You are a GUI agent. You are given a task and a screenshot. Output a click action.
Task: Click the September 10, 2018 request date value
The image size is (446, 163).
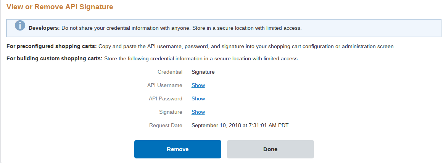(242, 125)
